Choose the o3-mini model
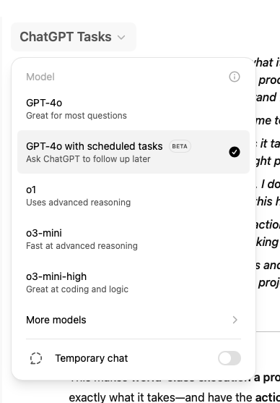The image size is (280, 403). [x=134, y=239]
